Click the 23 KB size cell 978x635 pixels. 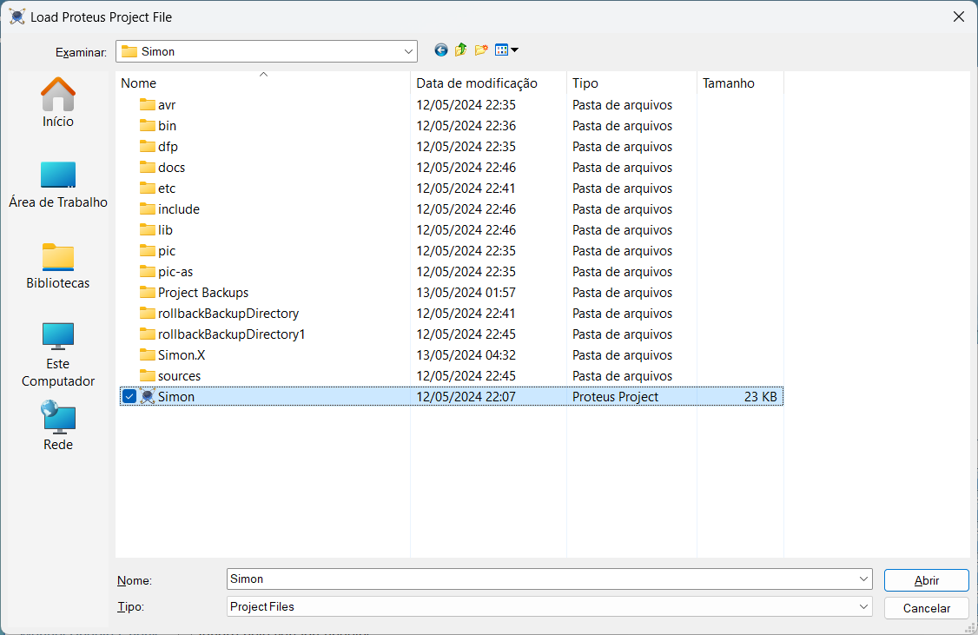click(760, 397)
